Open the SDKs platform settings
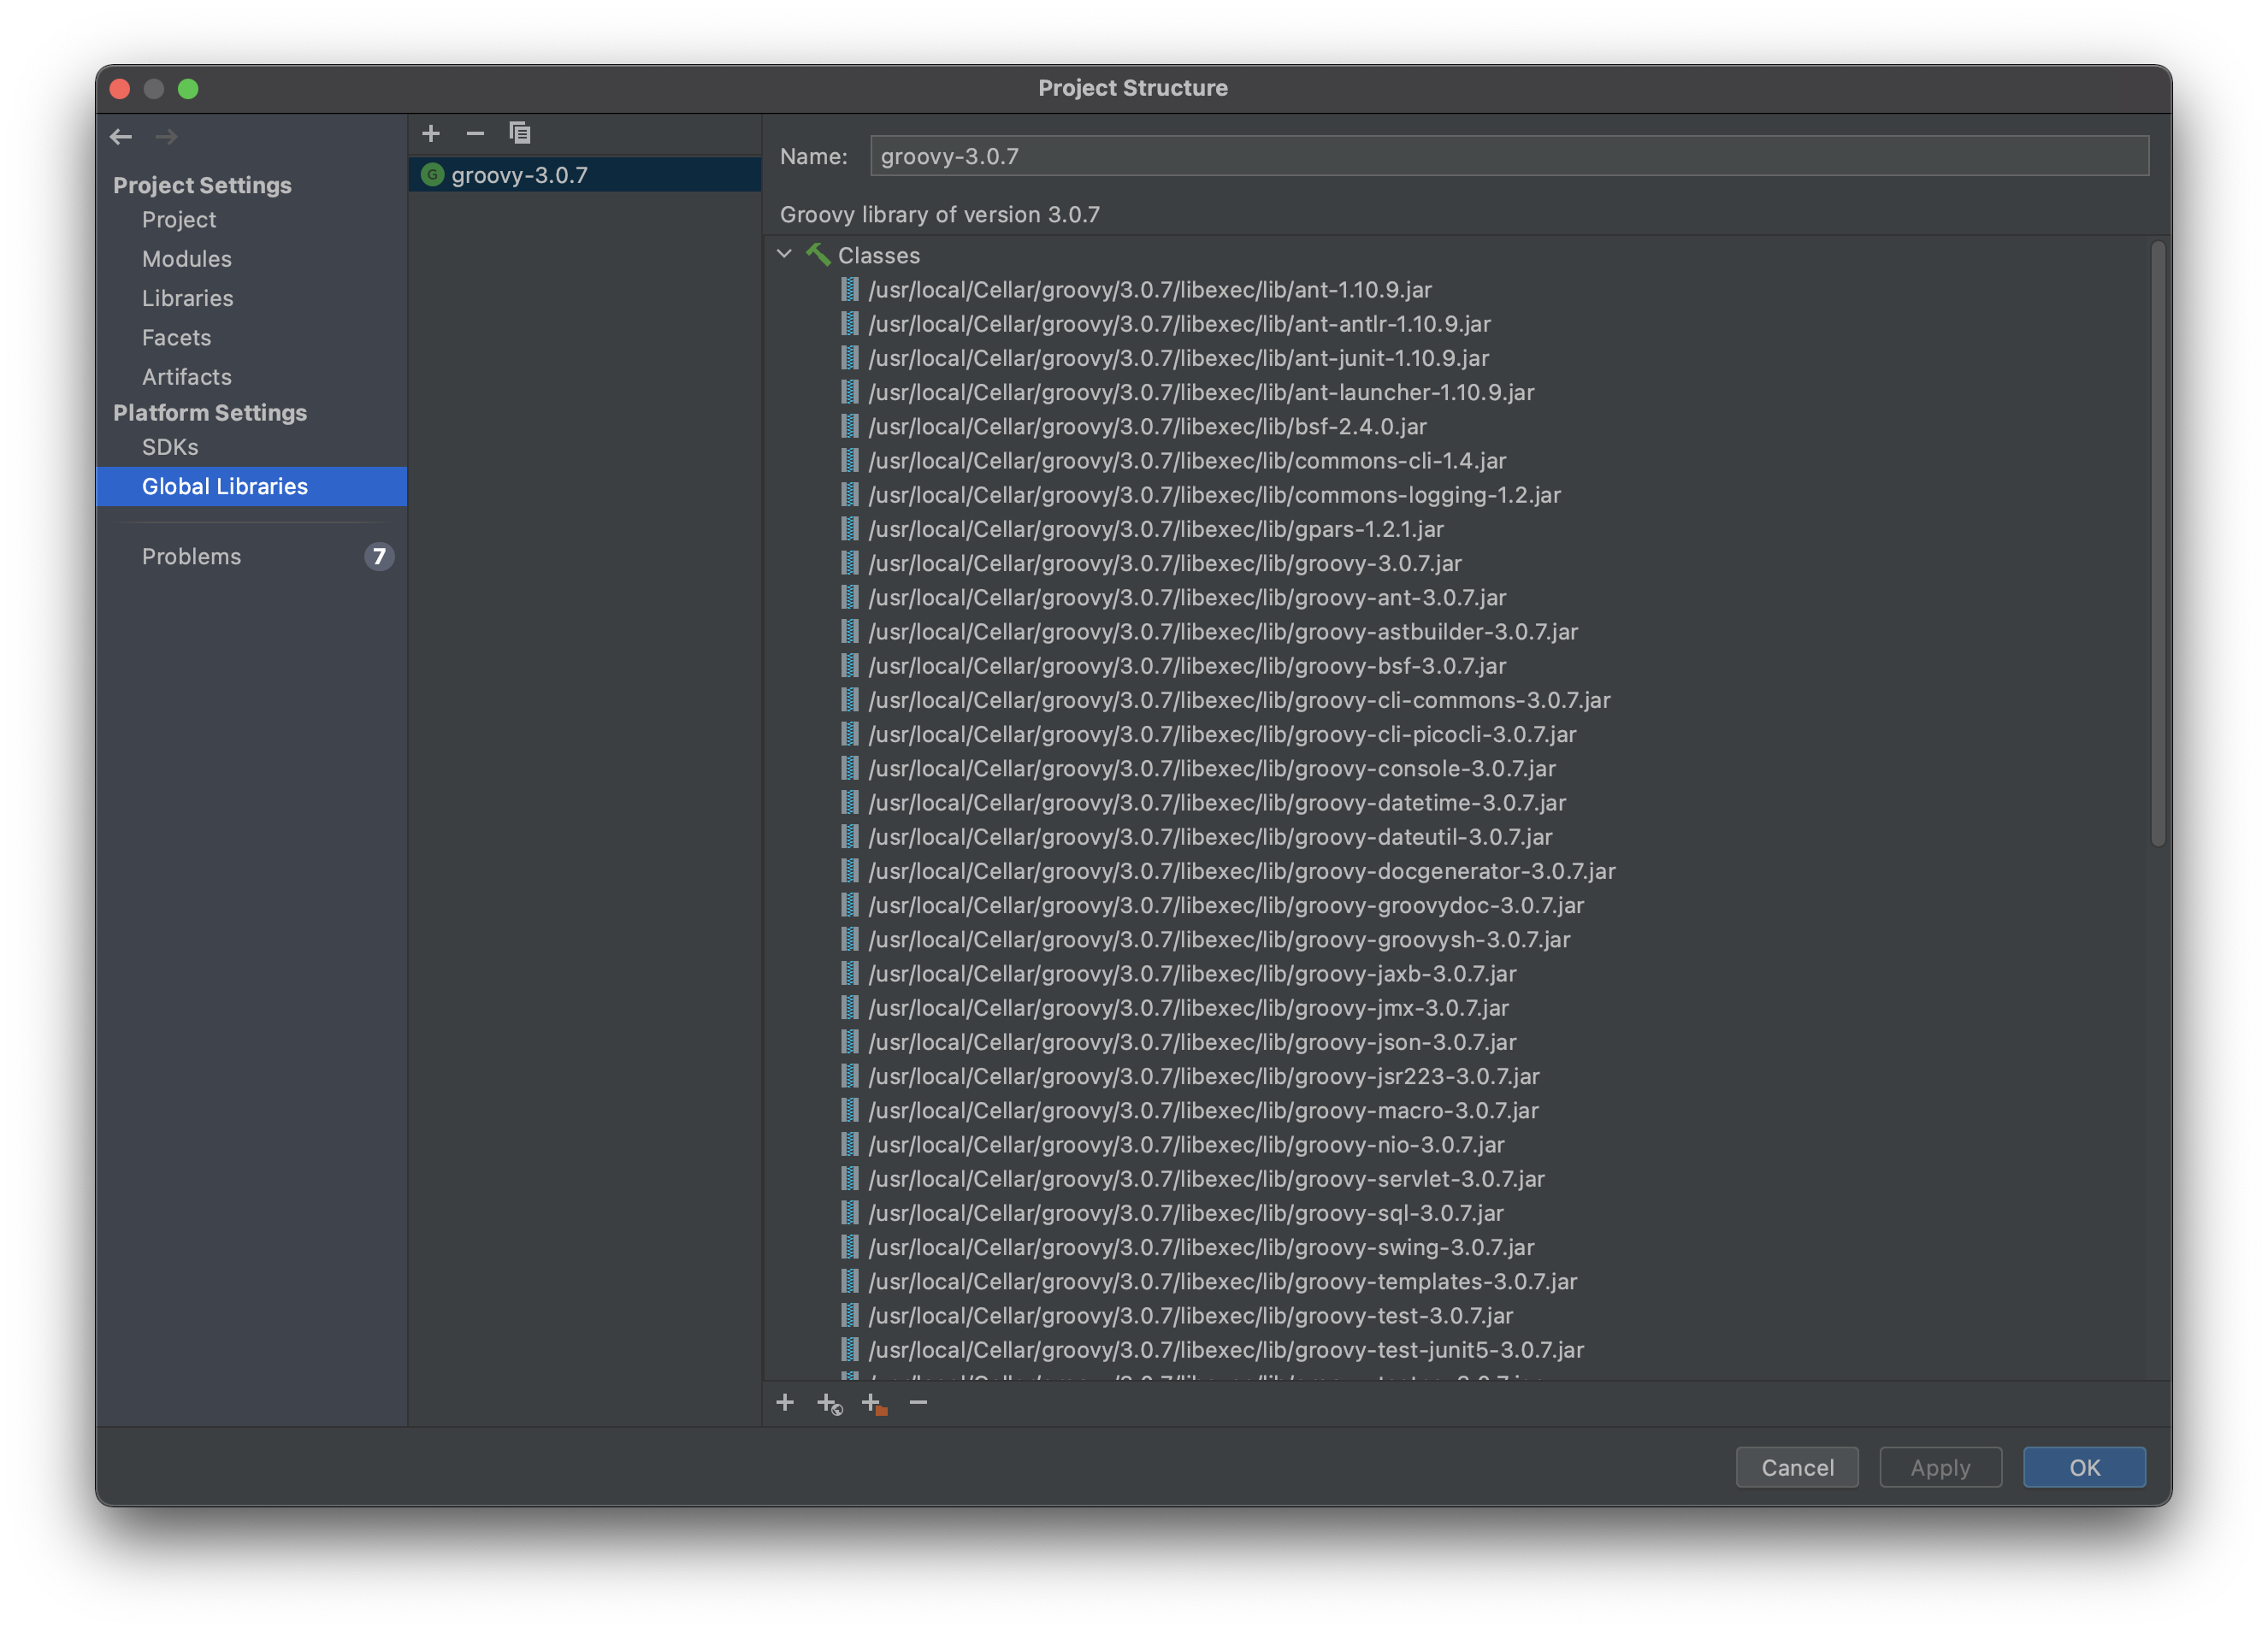This screenshot has height=1633, width=2268. click(170, 447)
